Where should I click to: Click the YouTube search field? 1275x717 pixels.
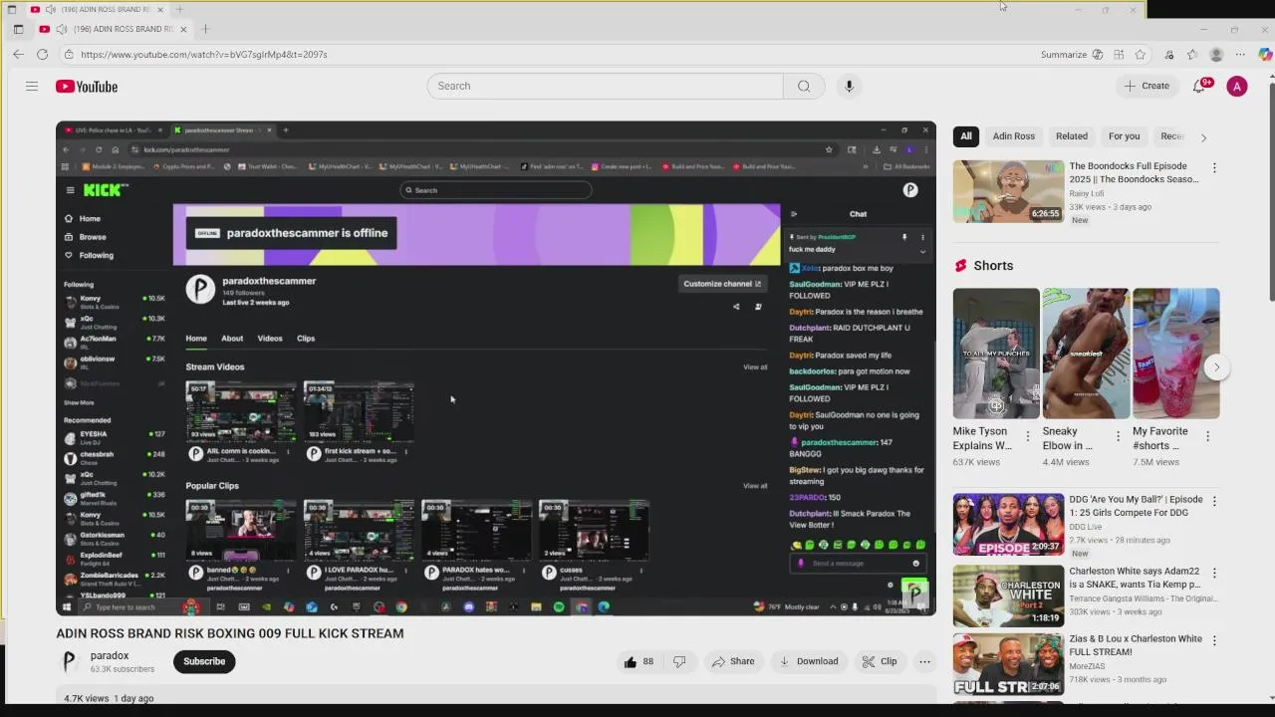(606, 86)
